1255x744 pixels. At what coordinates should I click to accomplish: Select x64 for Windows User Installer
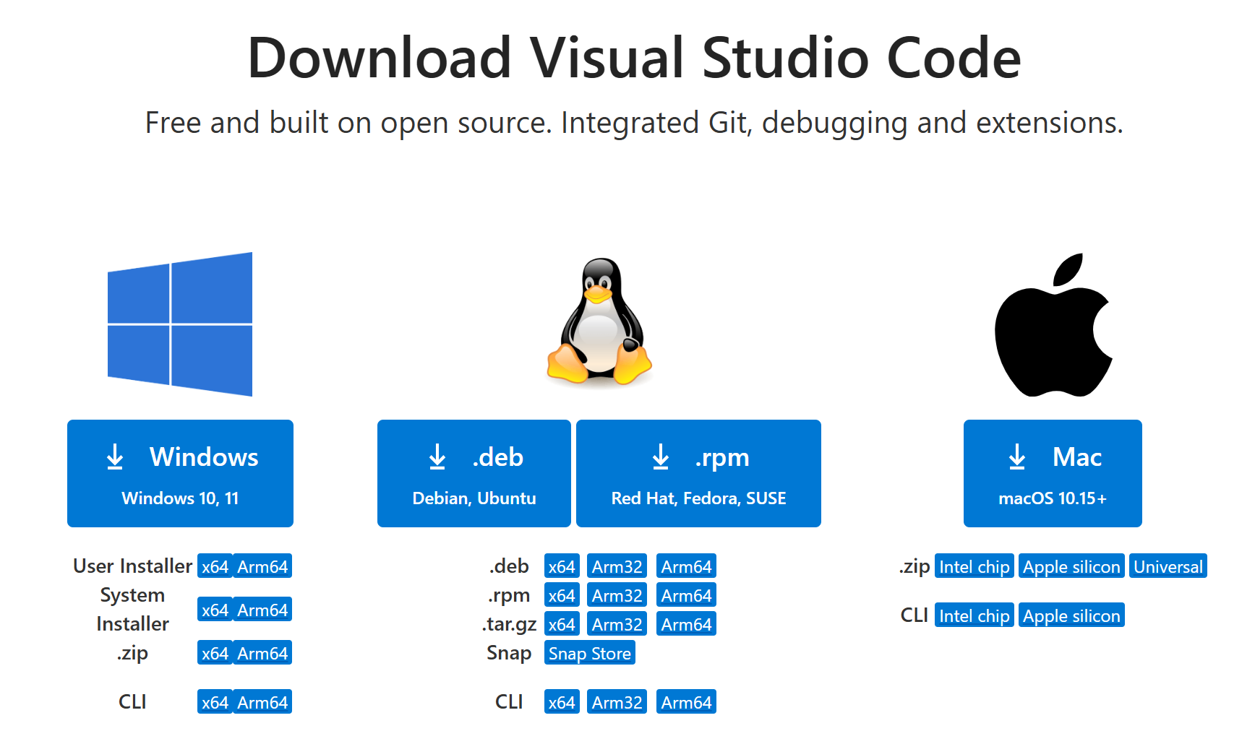[215, 567]
